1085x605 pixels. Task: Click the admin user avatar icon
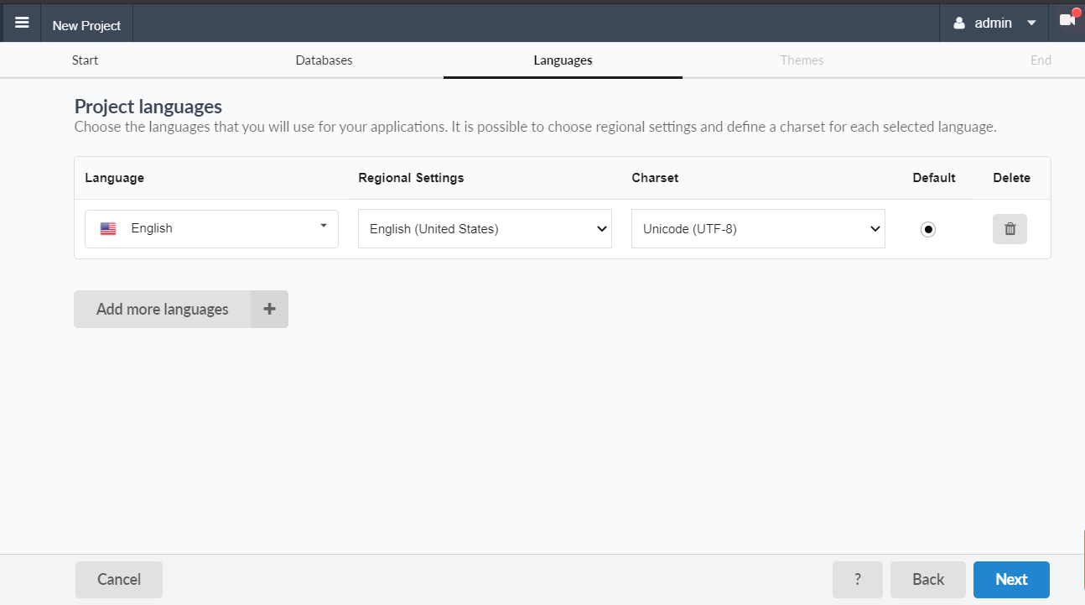959,23
